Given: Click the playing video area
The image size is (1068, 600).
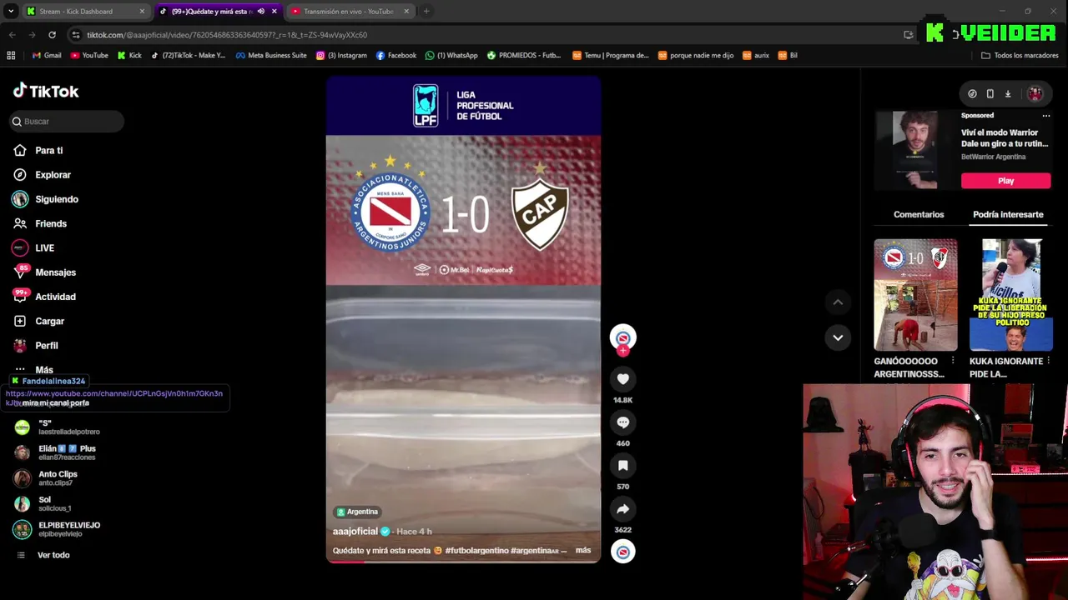Looking at the screenshot, I should [463, 320].
